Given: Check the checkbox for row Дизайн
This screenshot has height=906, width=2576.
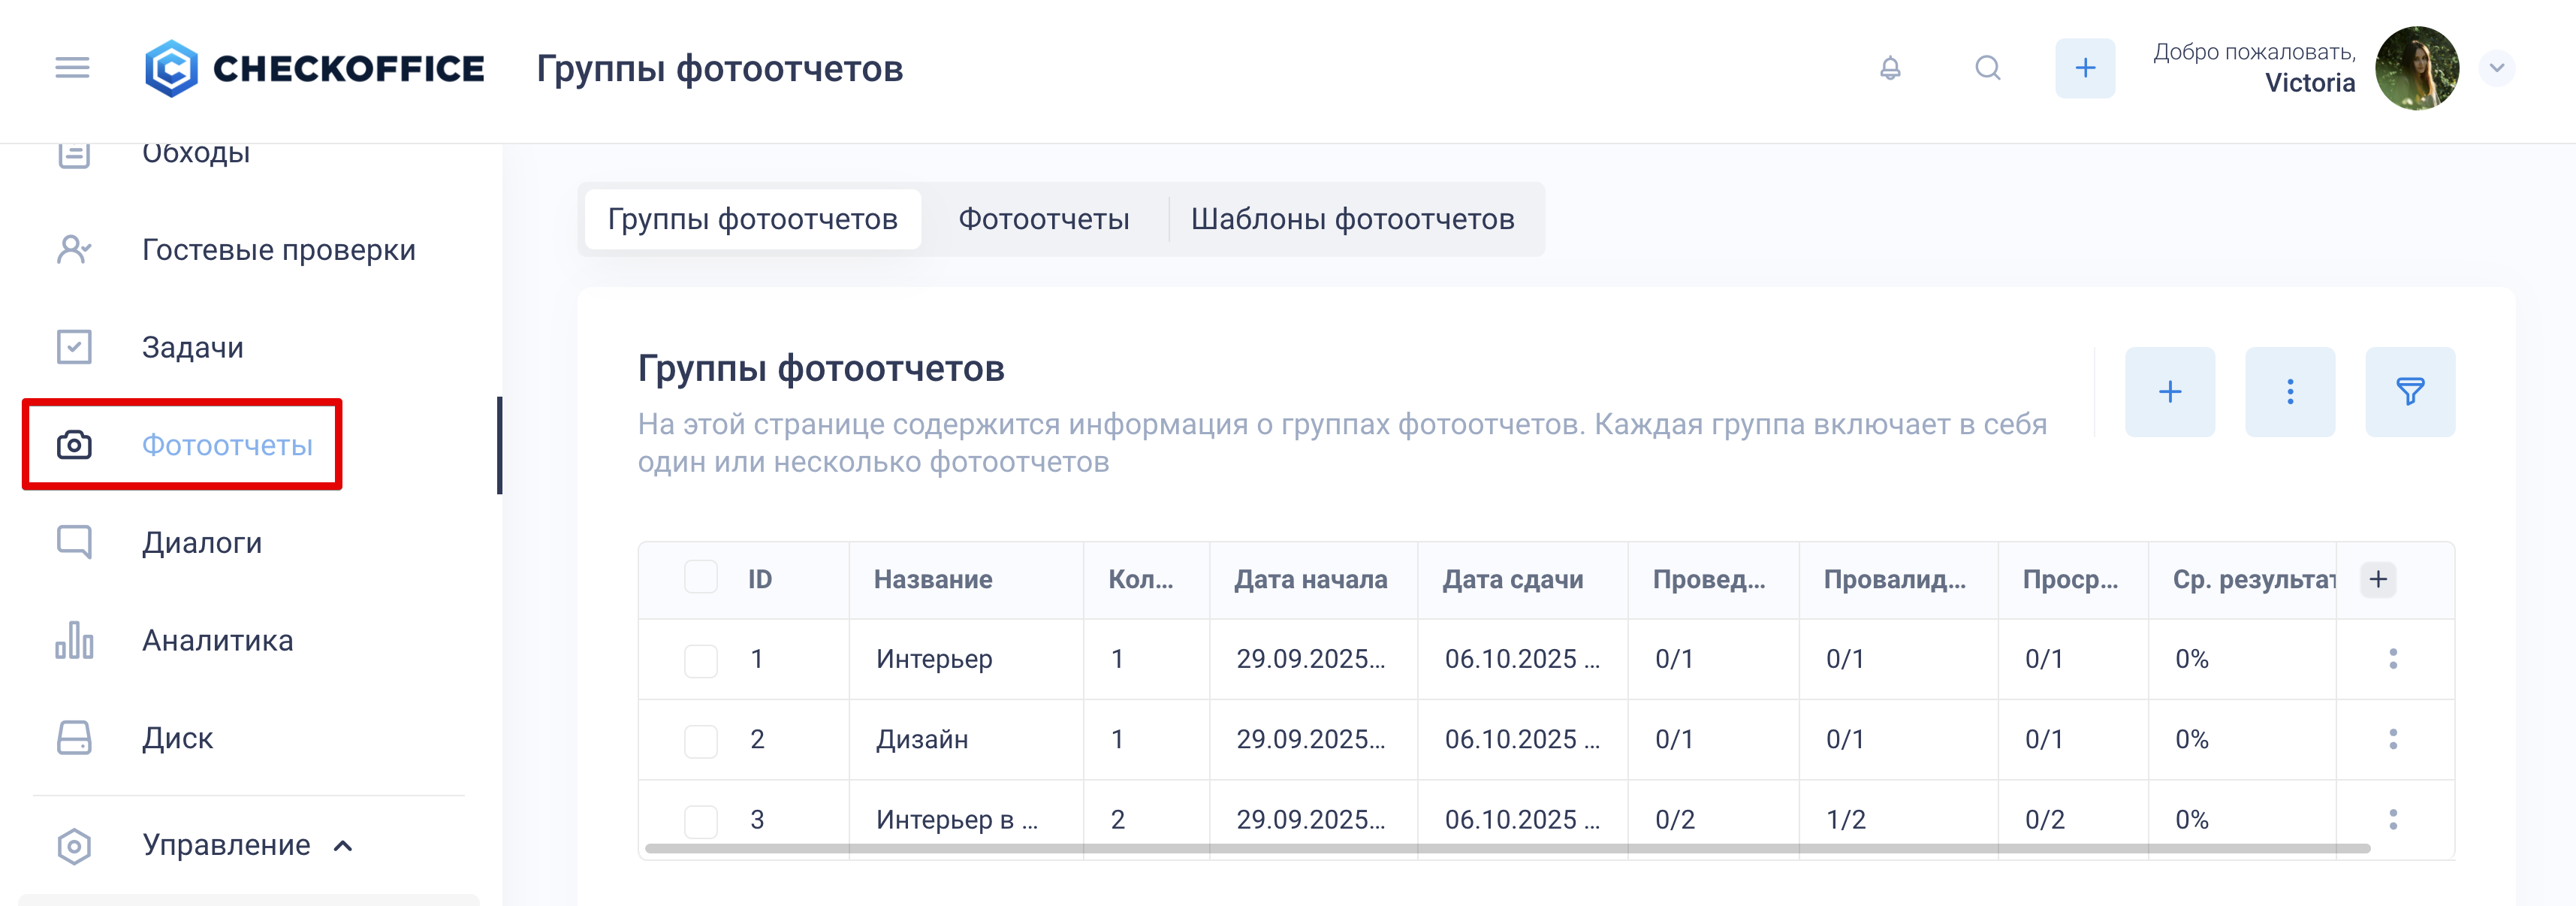Looking at the screenshot, I should pyautogui.click(x=700, y=740).
